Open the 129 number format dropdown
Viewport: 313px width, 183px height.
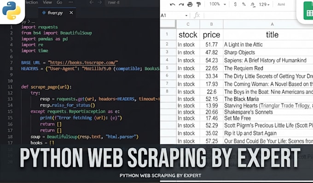pyautogui.click(x=264, y=5)
